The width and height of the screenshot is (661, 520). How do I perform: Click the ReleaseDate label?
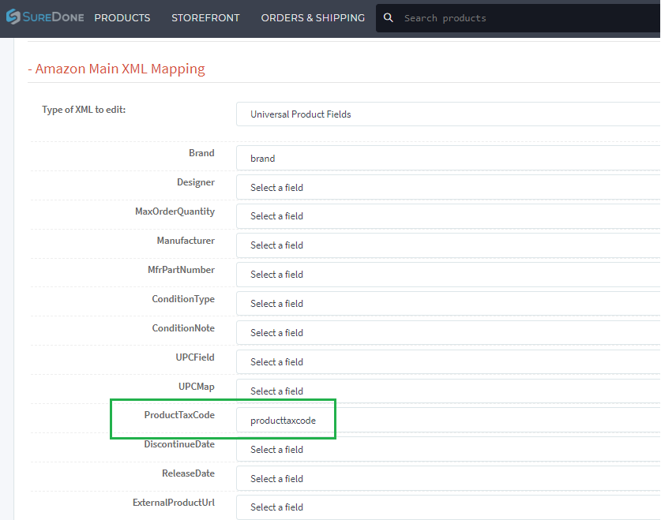189,473
